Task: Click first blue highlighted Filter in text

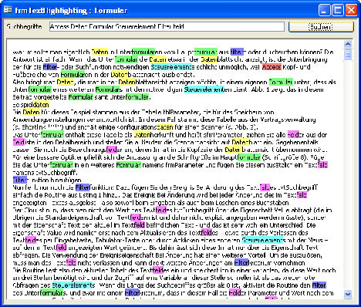Action: pyautogui.click(x=237, y=52)
